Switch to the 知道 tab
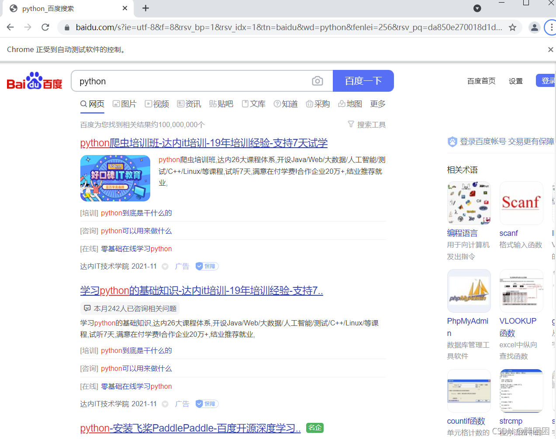The image size is (556, 439). pos(286,104)
